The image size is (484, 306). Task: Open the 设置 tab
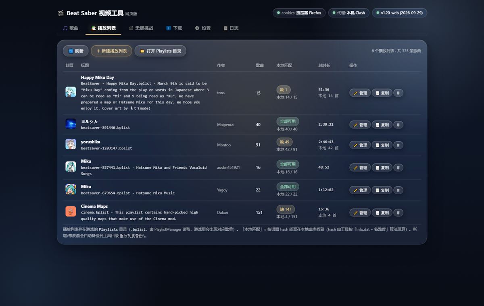pyautogui.click(x=202, y=28)
